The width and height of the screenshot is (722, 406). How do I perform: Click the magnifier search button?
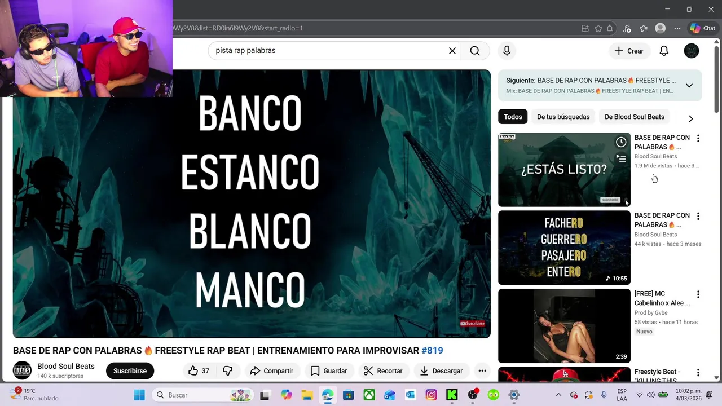(x=475, y=51)
